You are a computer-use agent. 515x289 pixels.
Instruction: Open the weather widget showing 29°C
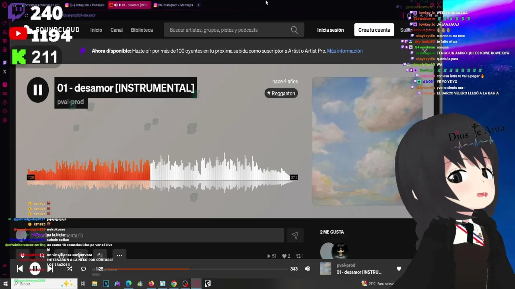point(378,284)
